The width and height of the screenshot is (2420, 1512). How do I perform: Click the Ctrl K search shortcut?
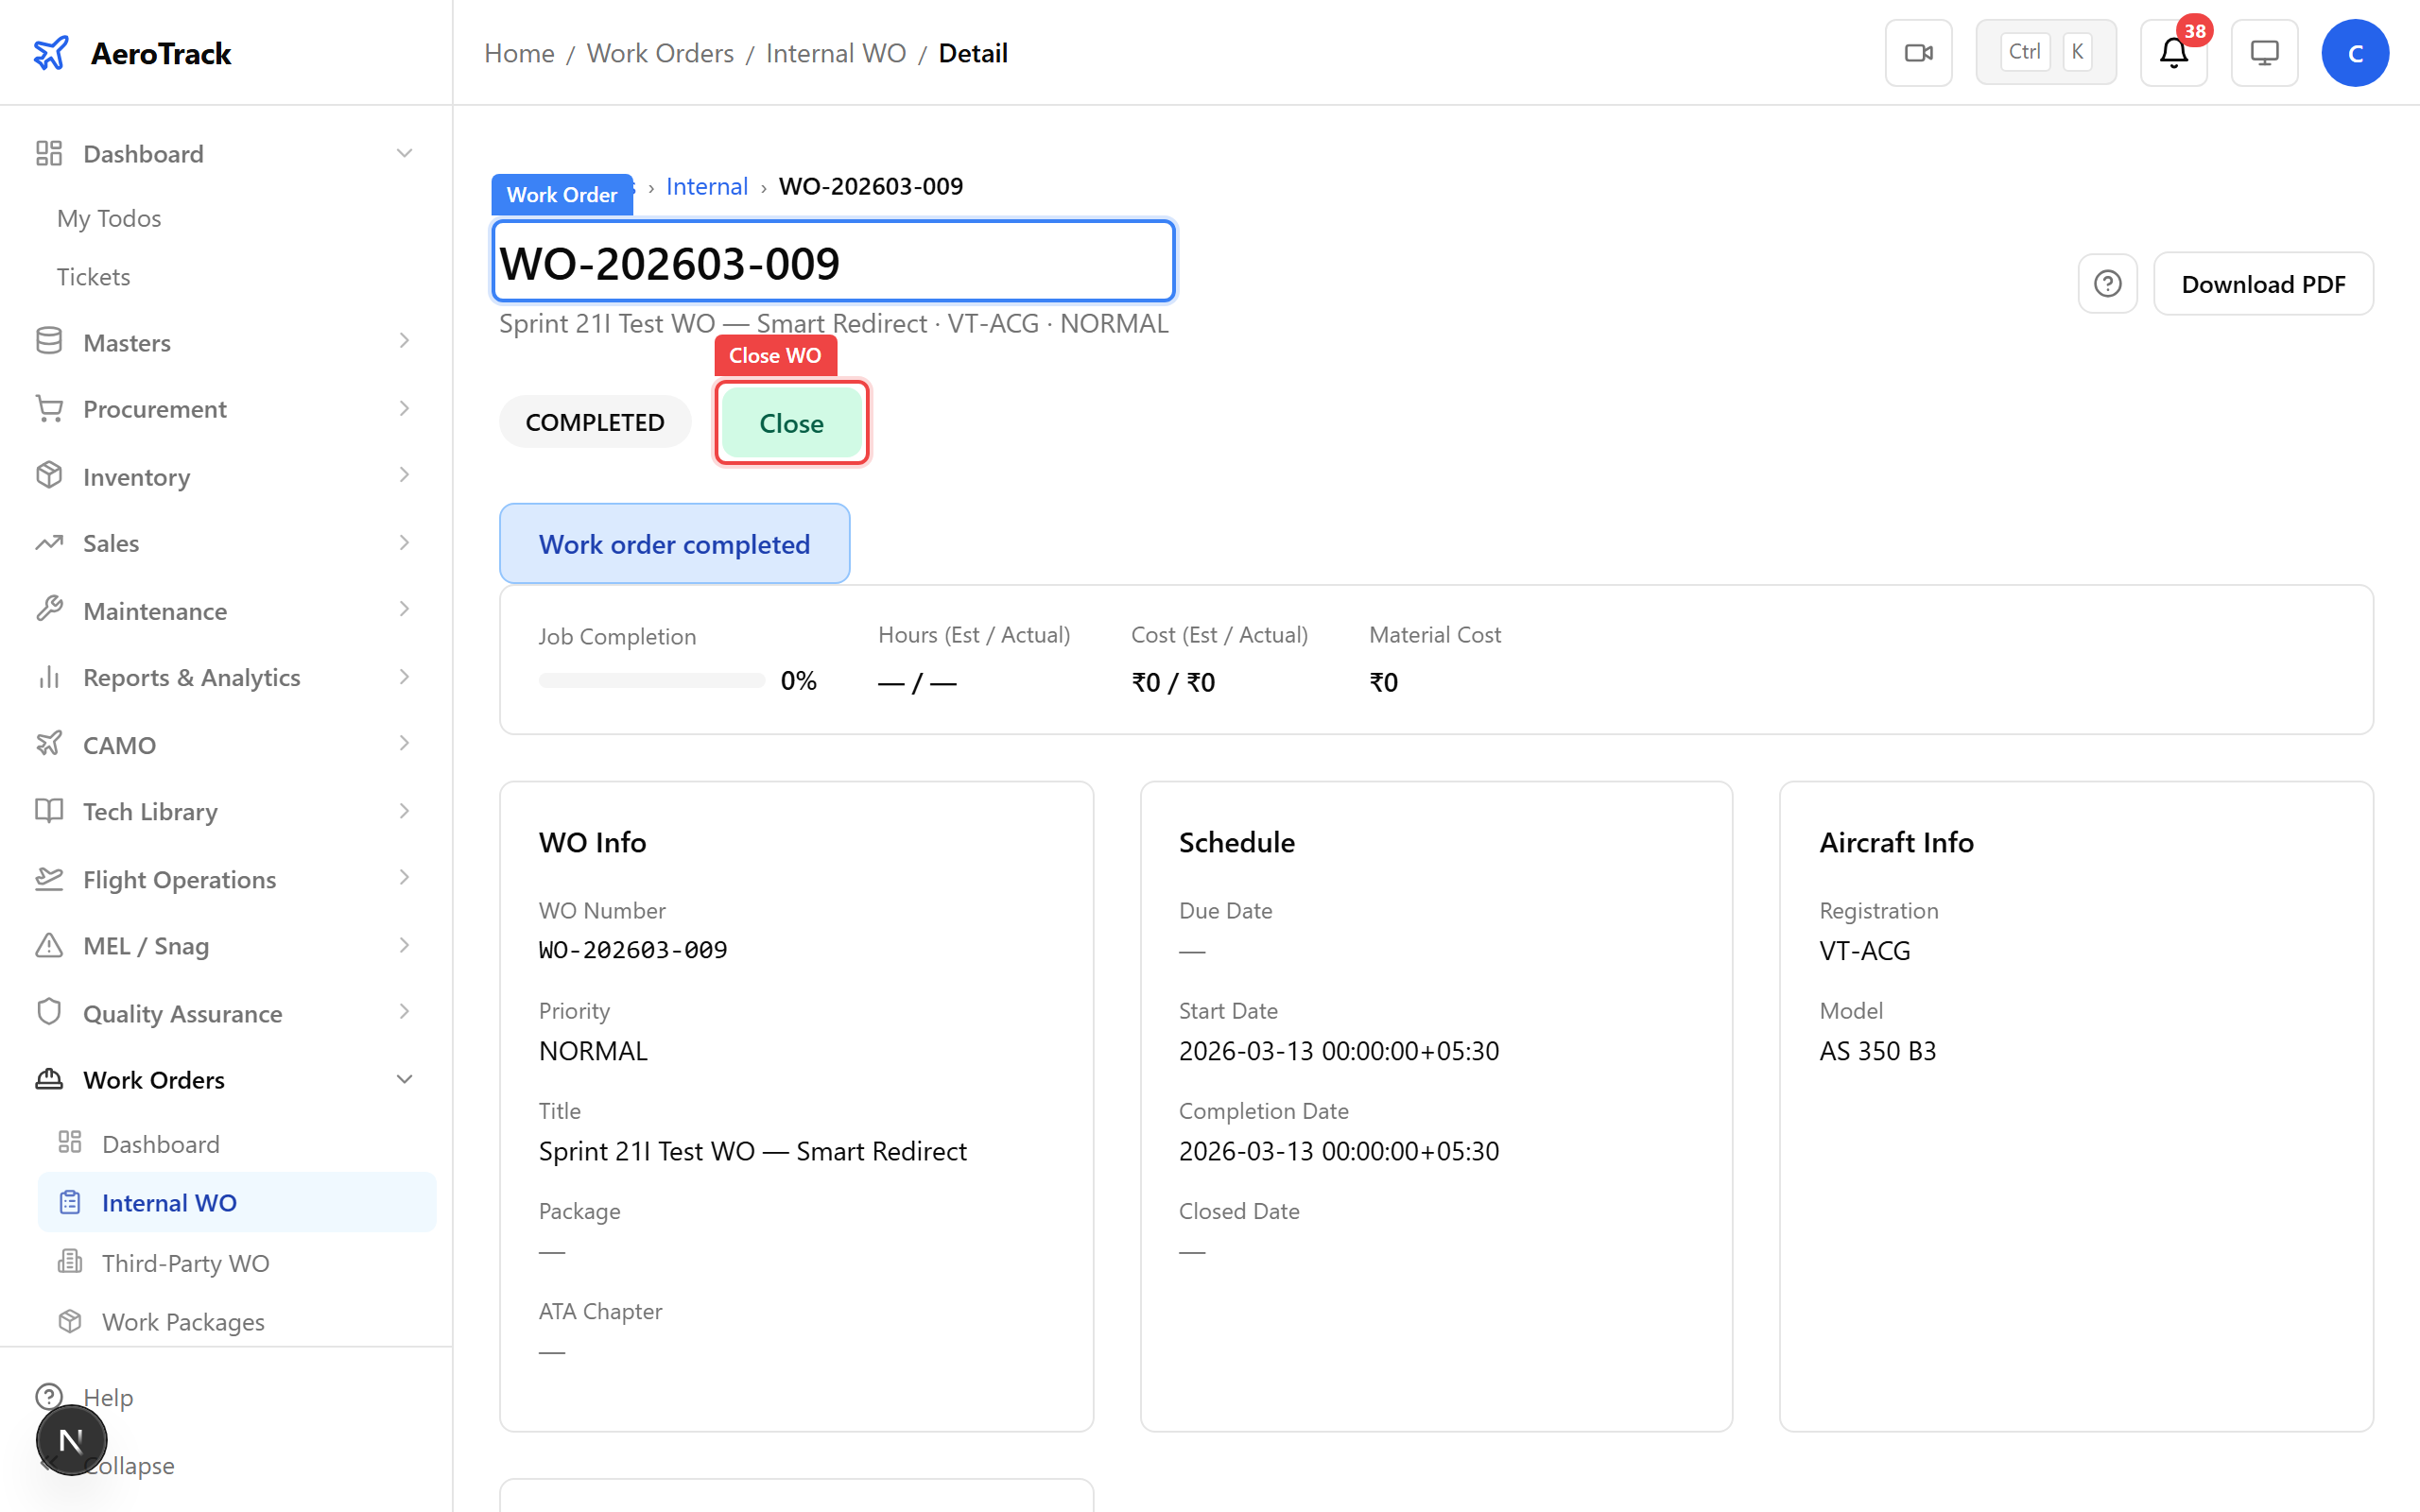click(2045, 53)
